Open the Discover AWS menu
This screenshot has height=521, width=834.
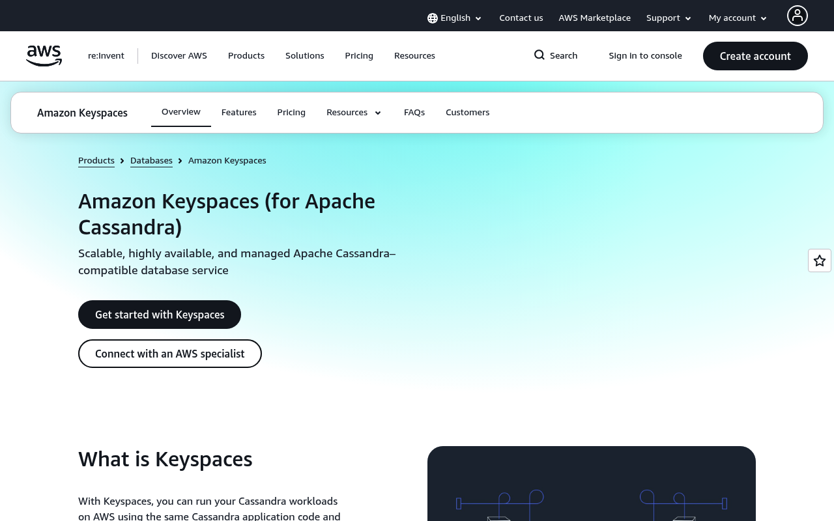(179, 56)
